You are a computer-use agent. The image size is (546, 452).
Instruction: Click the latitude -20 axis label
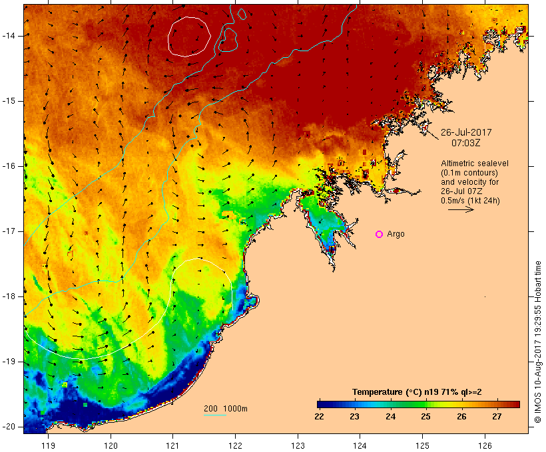(x=9, y=427)
